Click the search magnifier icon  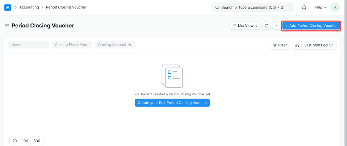[x=217, y=7]
